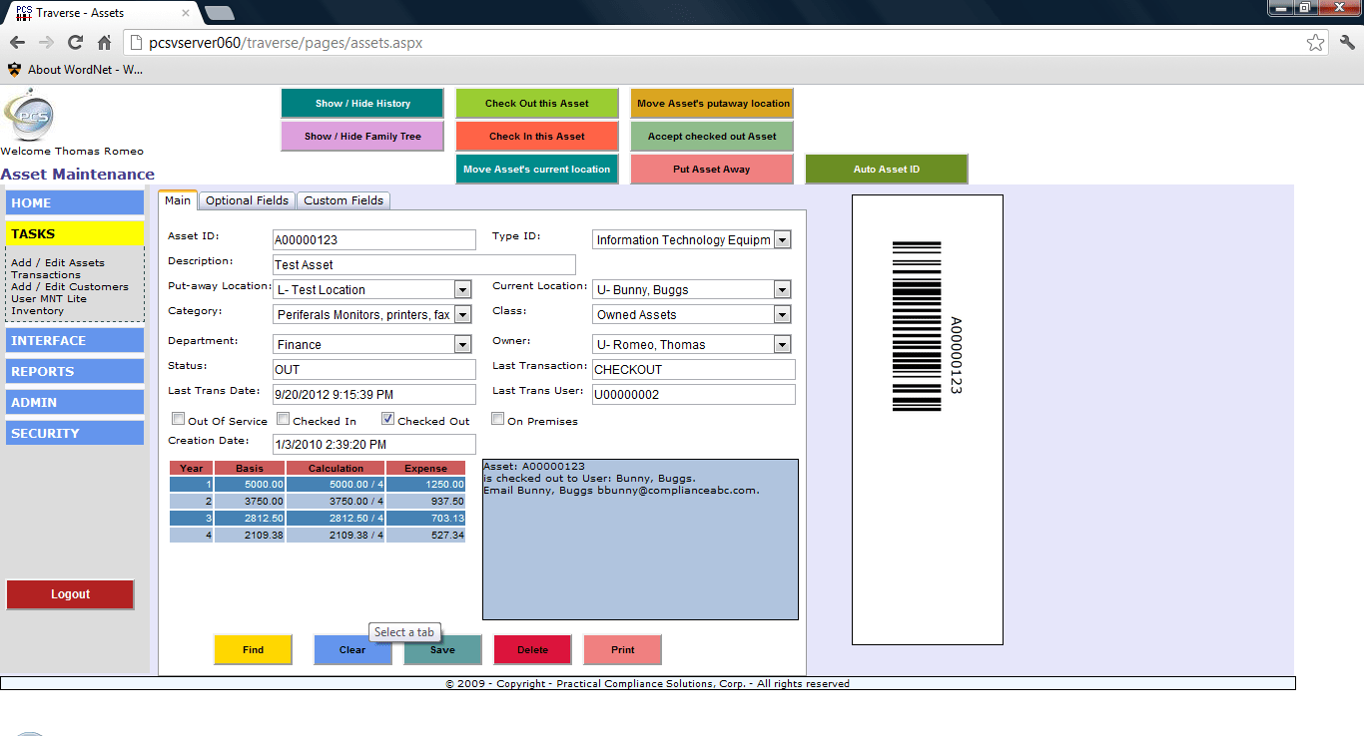Click the Check In this Asset button
This screenshot has width=1364, height=736.
[536, 137]
